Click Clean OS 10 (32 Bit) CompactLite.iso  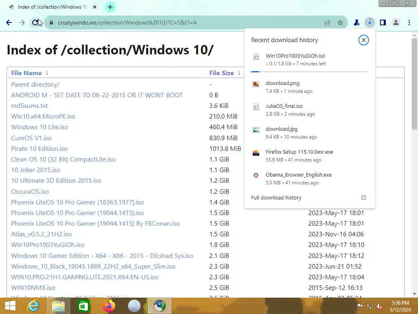coord(63,159)
